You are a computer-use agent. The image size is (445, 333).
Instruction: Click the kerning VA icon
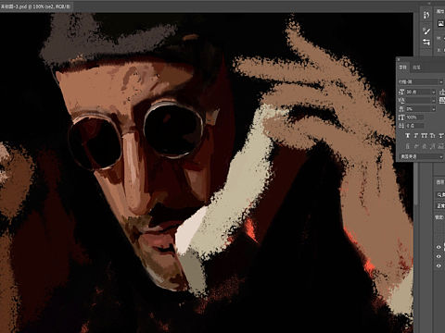pos(401,101)
